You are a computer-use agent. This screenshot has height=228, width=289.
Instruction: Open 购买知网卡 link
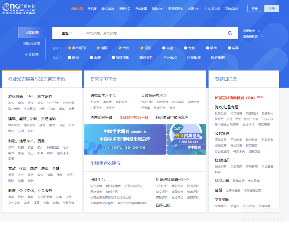[176, 9]
